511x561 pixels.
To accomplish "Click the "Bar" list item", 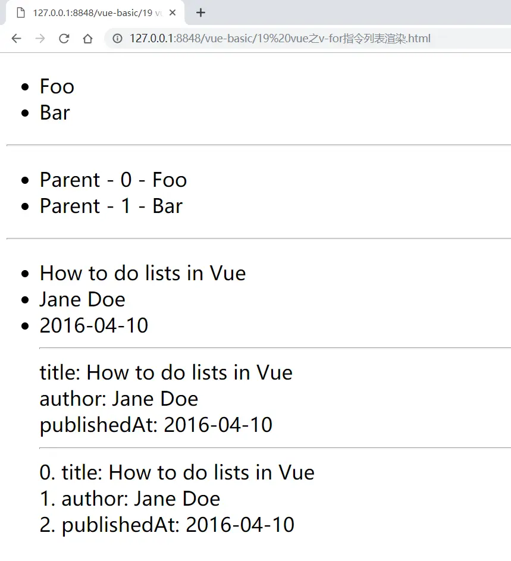I will point(55,112).
